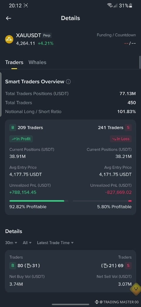Screen dimensions: 141x307
Task: Tap the back arrow icon
Action: coord(9,18)
